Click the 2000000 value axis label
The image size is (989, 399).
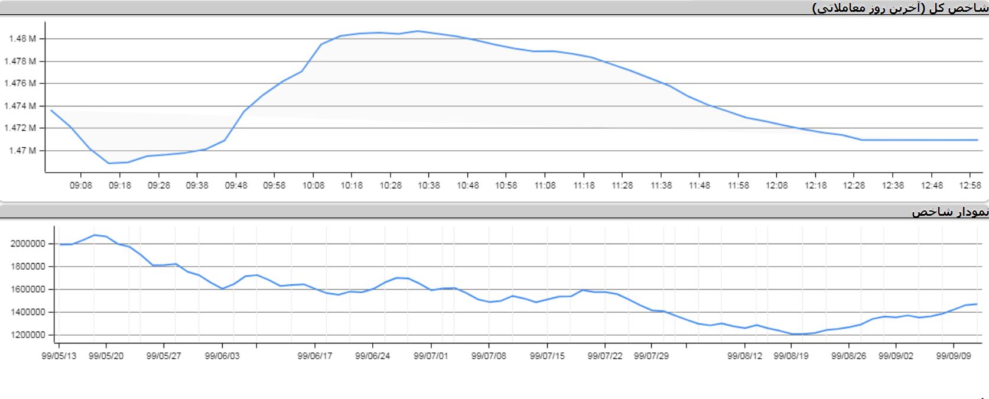(28, 244)
